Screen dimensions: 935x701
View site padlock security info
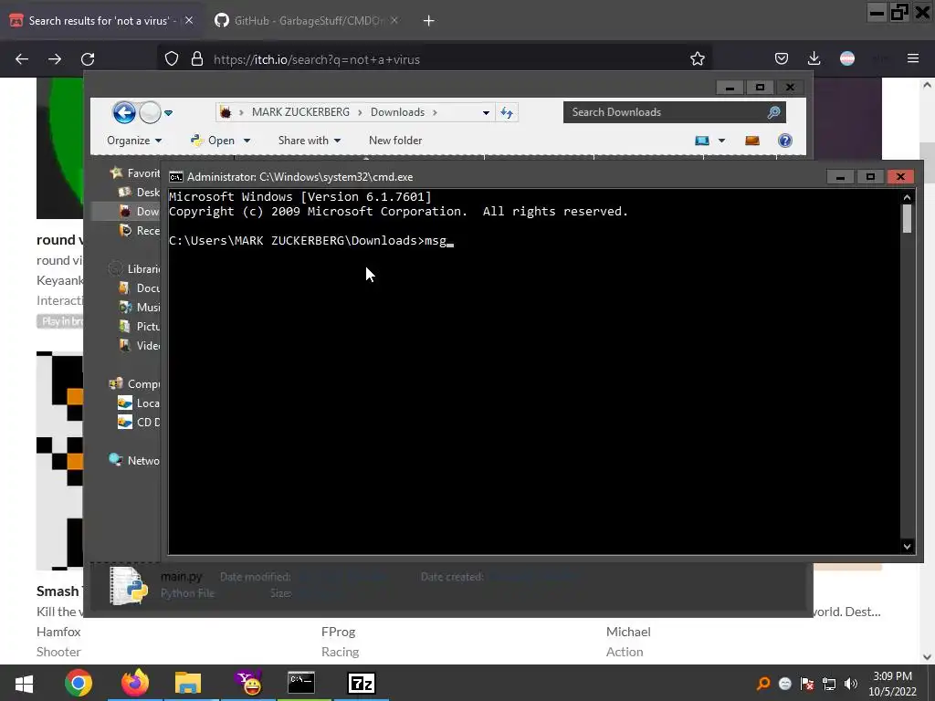[197, 59]
